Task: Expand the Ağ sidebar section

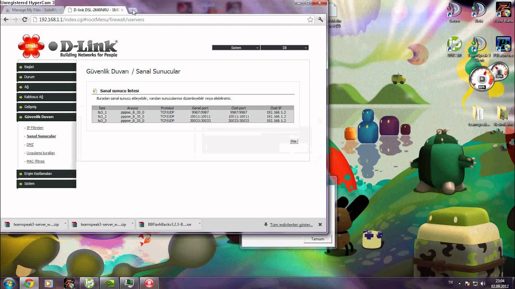Action: 46,87
